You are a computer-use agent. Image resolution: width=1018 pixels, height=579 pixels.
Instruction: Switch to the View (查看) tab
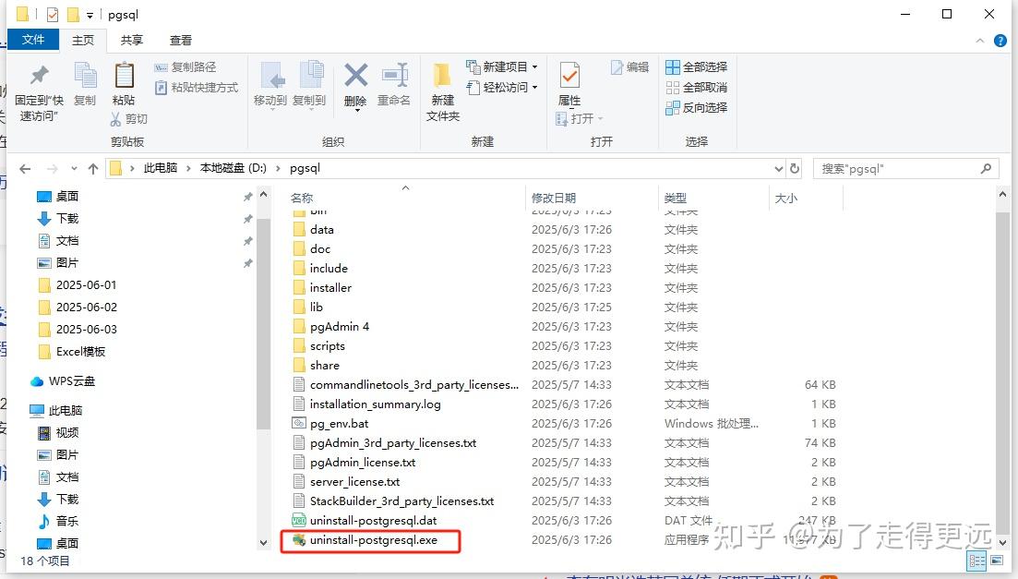(181, 41)
